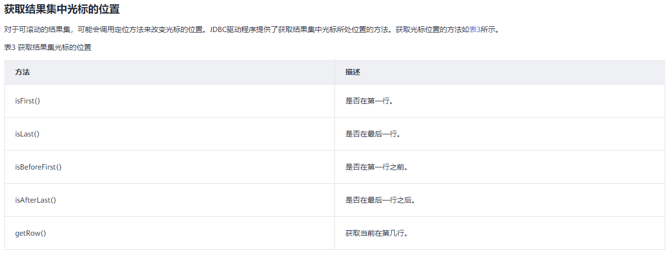Click the description 是否在第一行。
The image size is (670, 264).
[x=370, y=101]
